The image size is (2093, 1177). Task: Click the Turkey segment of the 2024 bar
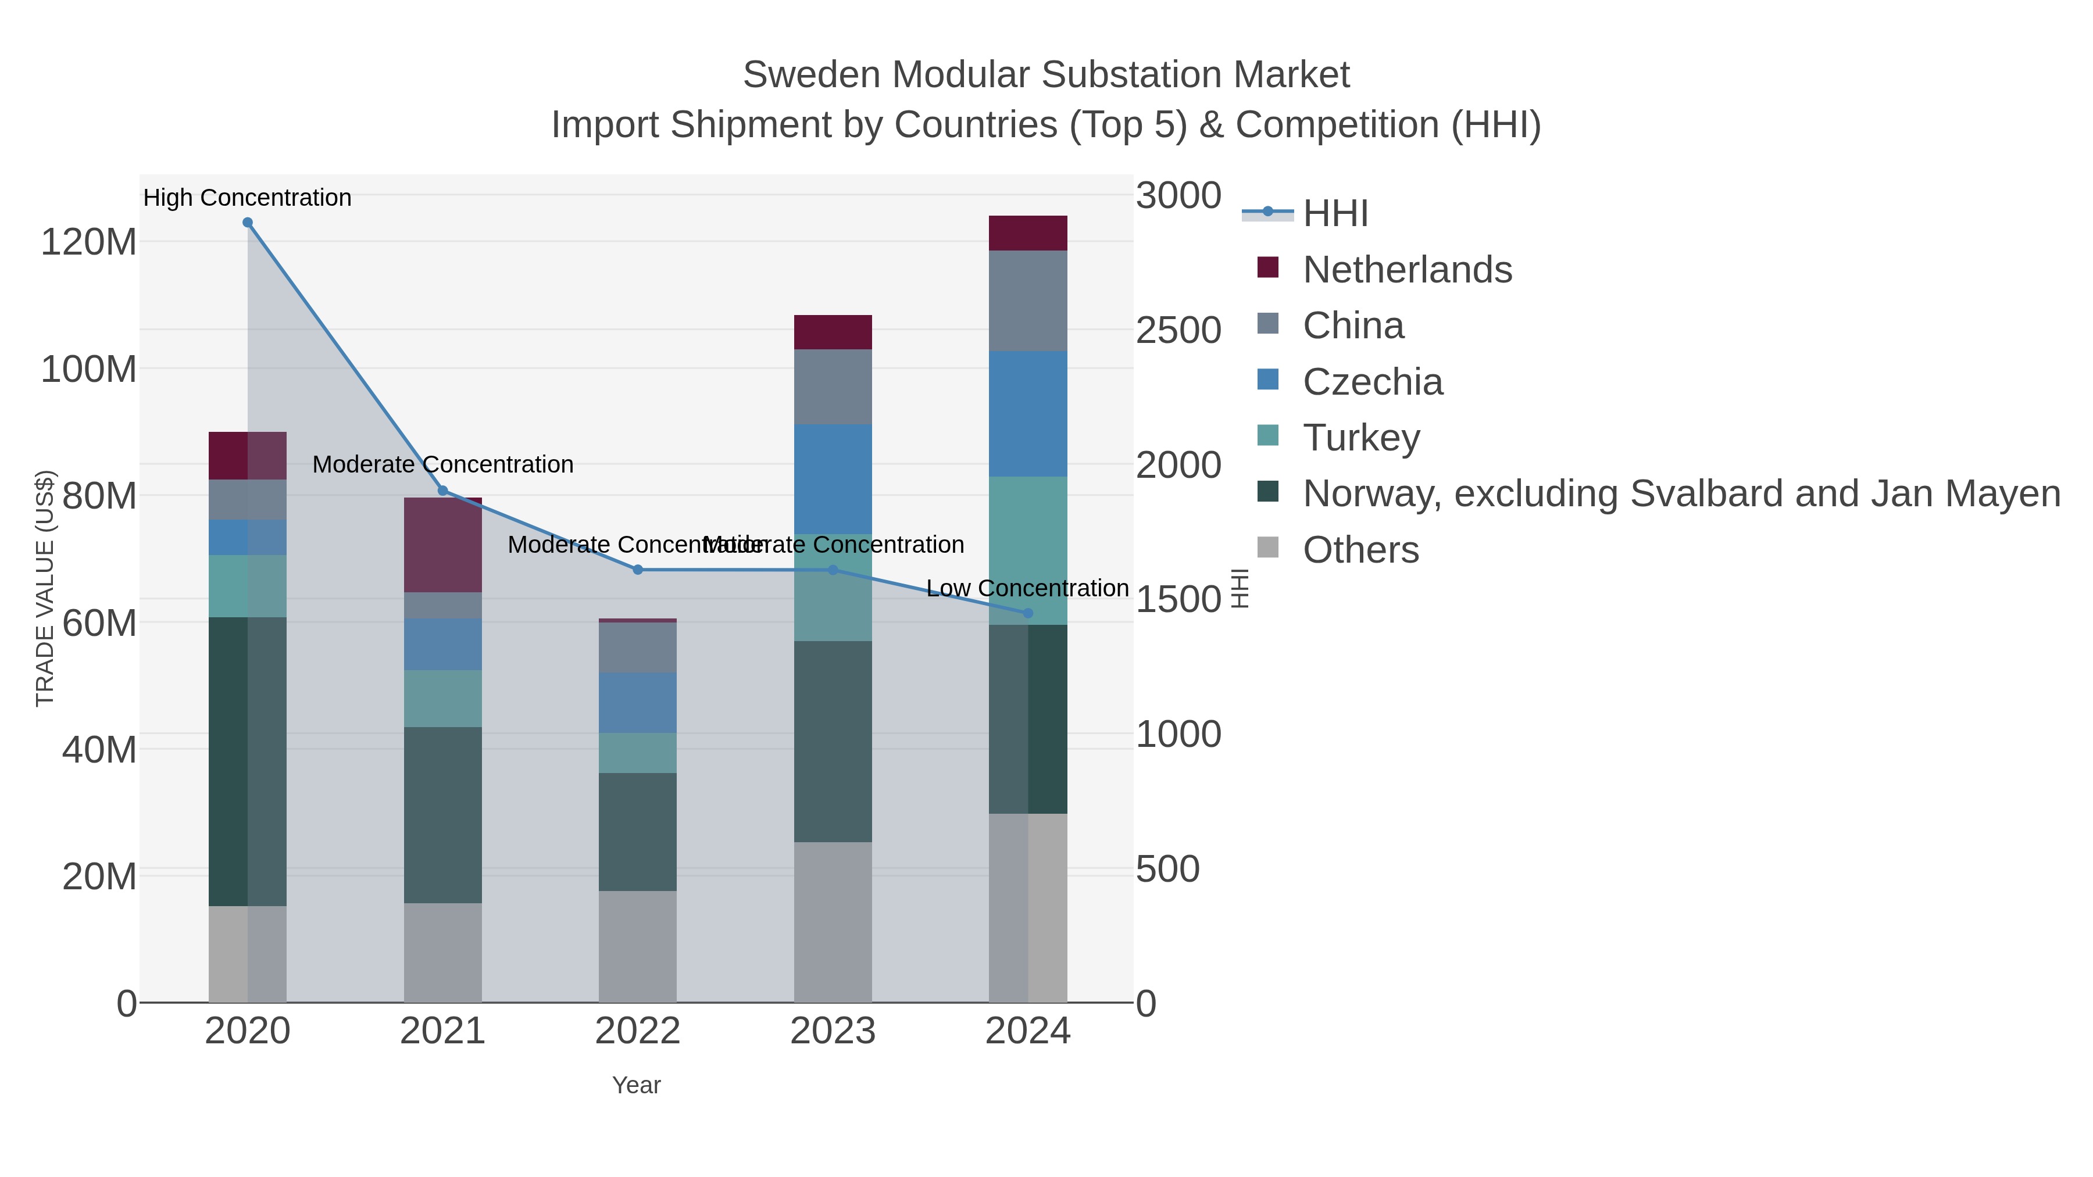[1028, 551]
